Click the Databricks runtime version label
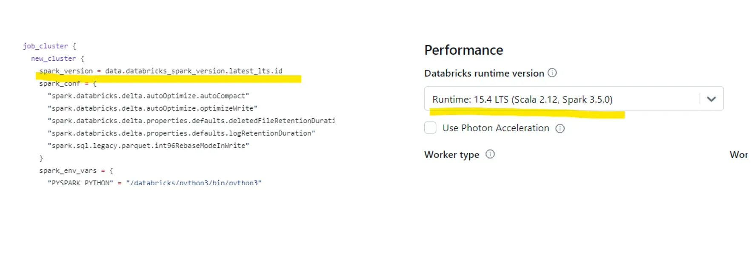 pos(484,73)
